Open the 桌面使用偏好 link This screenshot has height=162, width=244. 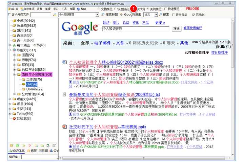(192, 28)
